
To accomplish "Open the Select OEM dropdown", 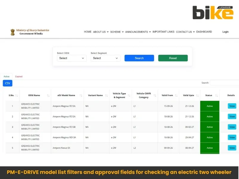I will [72, 58].
